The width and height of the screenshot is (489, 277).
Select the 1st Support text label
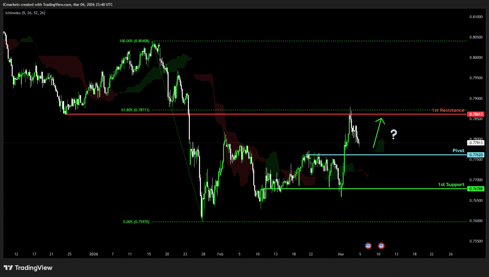(451, 185)
